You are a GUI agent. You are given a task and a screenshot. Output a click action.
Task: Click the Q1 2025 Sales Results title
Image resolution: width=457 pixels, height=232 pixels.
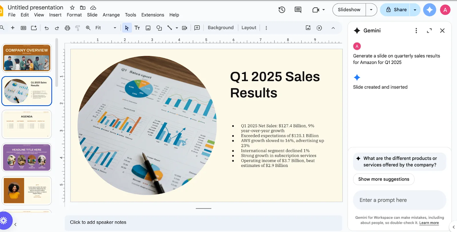[275, 85]
